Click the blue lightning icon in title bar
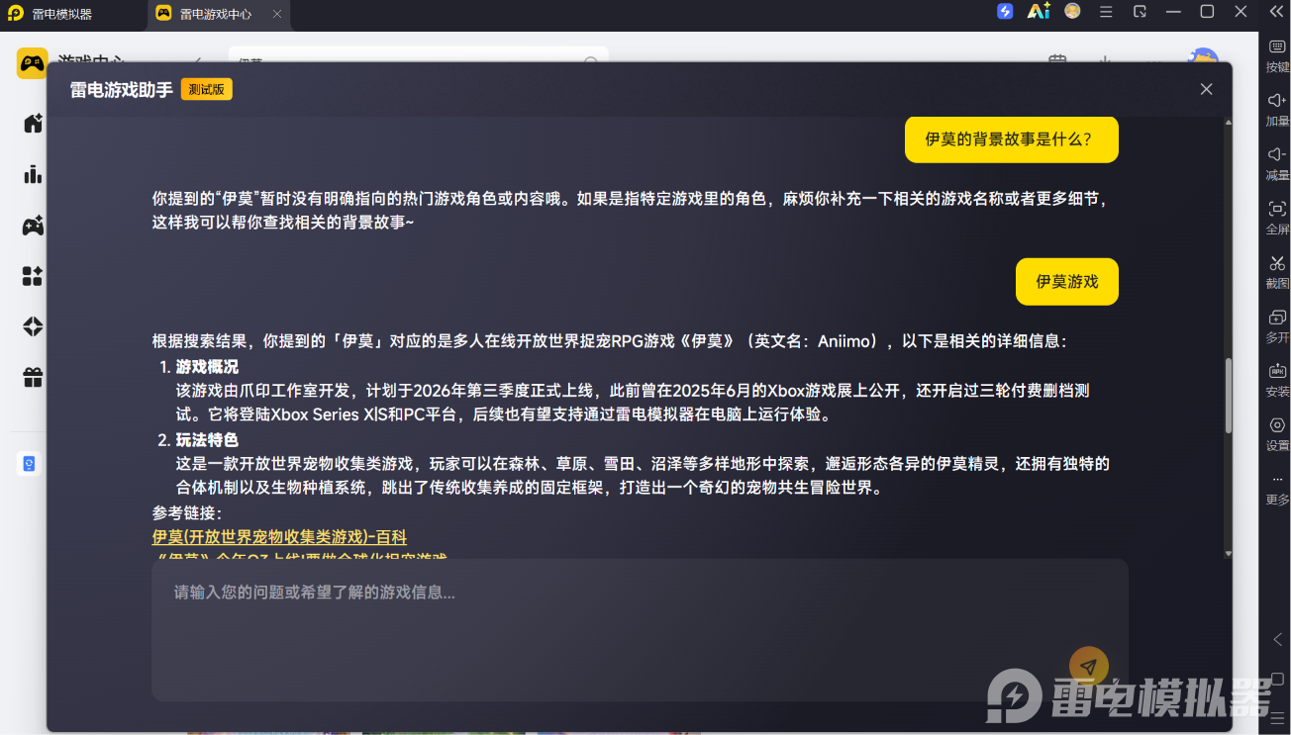This screenshot has width=1291, height=735. coord(1005,12)
